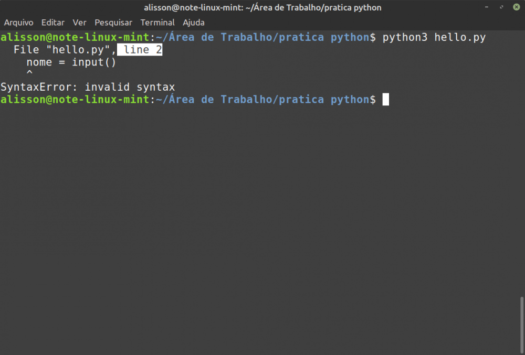Click the terminal cursor block at prompt
Image resolution: width=525 pixels, height=355 pixels.
(x=386, y=99)
